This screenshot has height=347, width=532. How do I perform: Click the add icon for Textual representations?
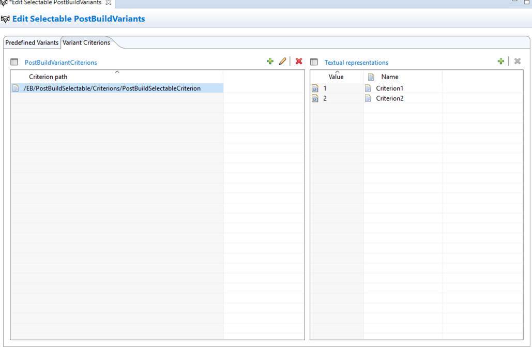[501, 61]
